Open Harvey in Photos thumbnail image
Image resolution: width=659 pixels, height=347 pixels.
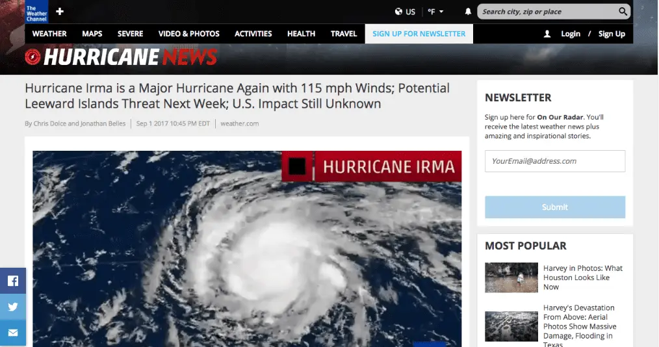[511, 277]
